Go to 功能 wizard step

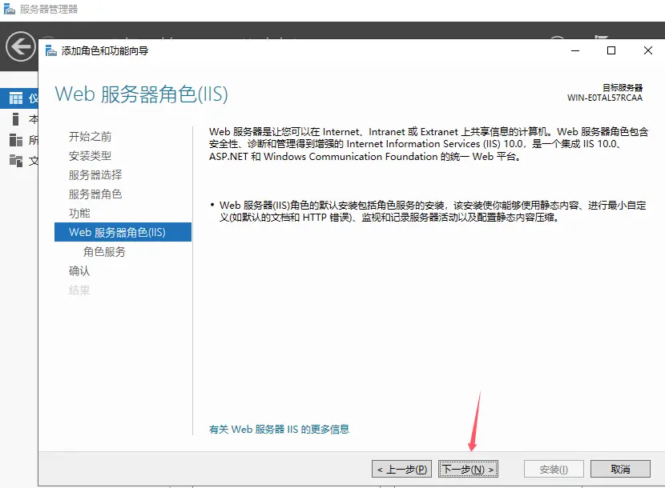79,213
